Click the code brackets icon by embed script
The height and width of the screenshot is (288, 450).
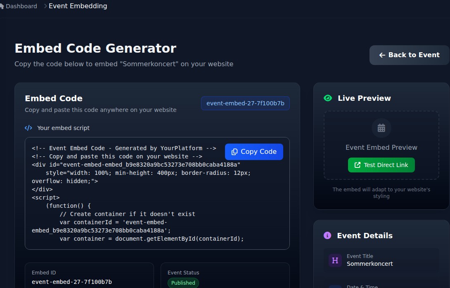28,128
